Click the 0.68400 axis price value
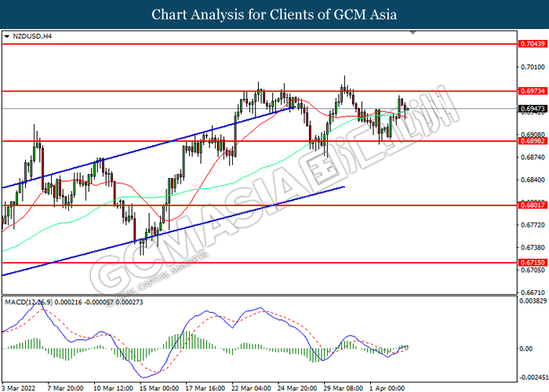Screen dimensions: 549x392 pyautogui.click(x=533, y=180)
